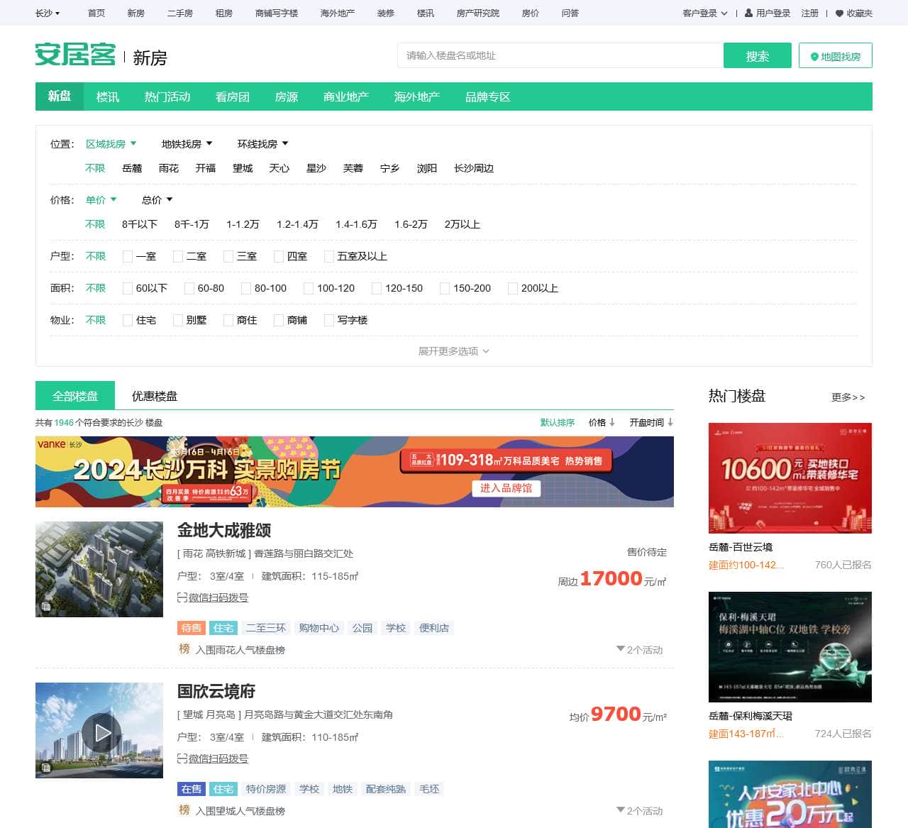Click the 地图找房 button

[836, 56]
